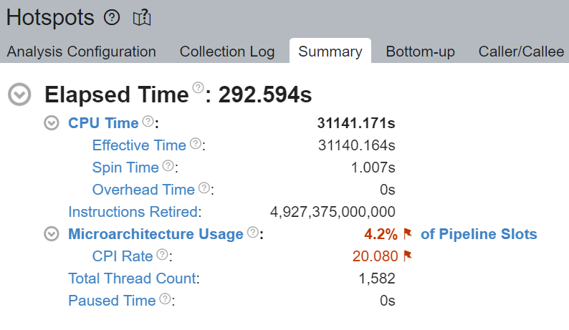Click the help icon next to Spin Time

168,166
